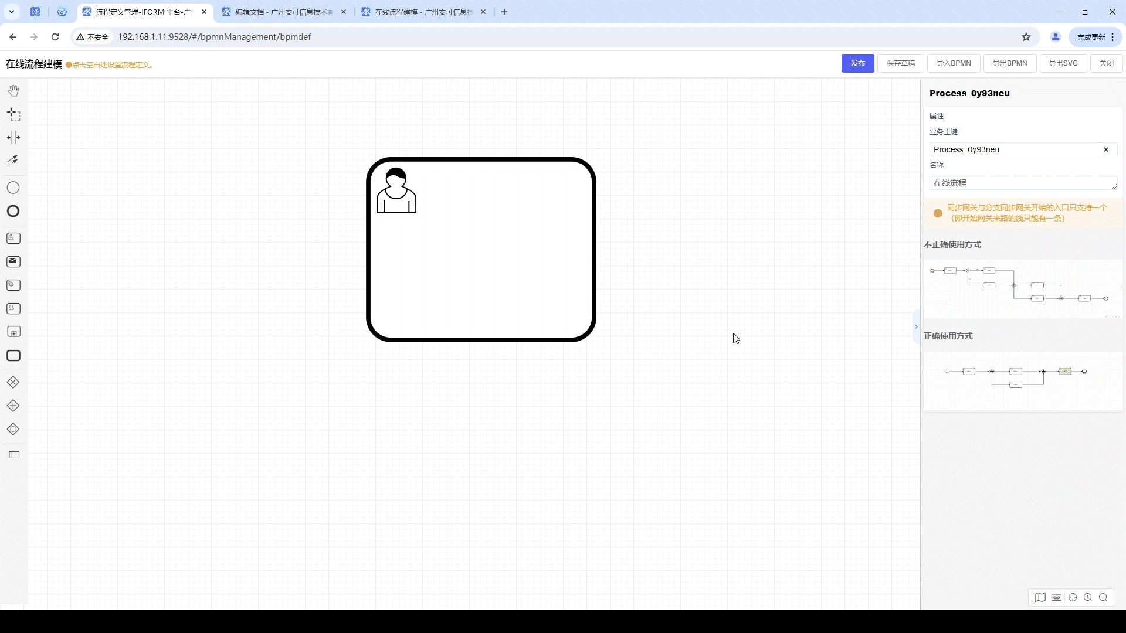
Task: Pick the start event circle shape
Action: click(x=13, y=188)
